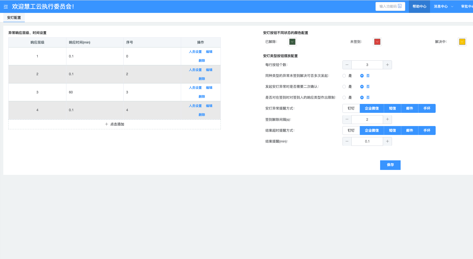Click 编辑 for response level 2
The height and width of the screenshot is (259, 473).
[x=209, y=70]
